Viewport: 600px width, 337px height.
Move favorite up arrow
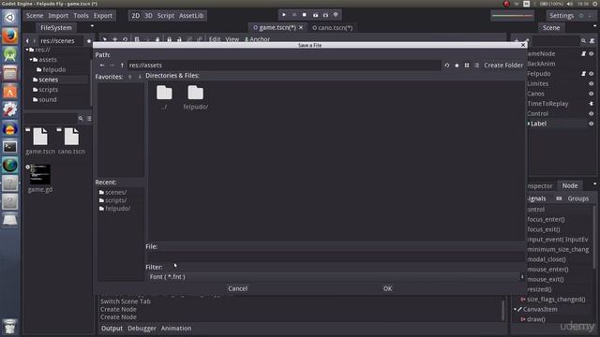pyautogui.click(x=129, y=77)
